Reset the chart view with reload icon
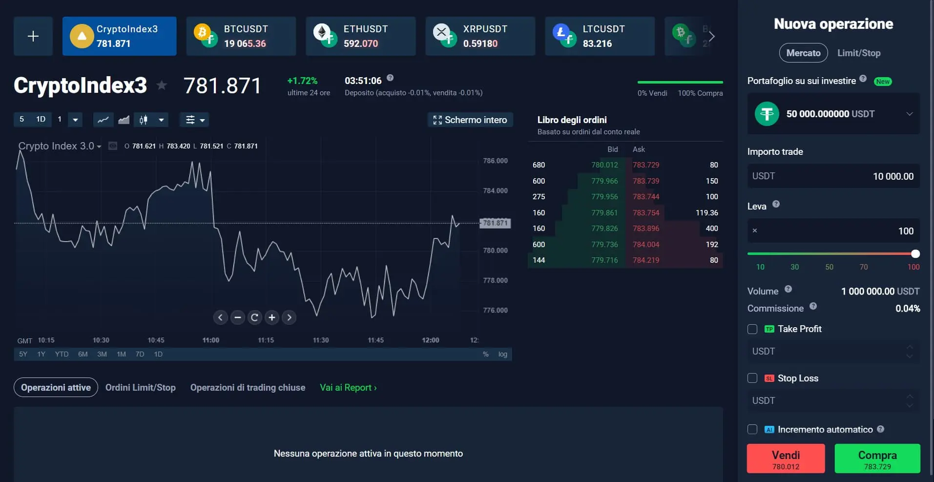The width and height of the screenshot is (934, 482). [255, 317]
